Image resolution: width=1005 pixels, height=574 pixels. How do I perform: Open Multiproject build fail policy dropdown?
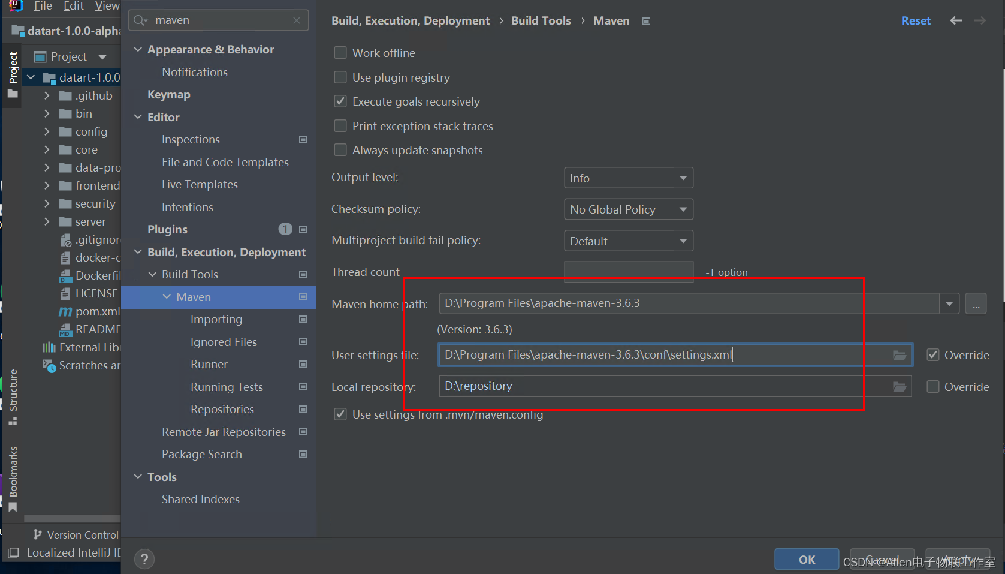pos(629,241)
